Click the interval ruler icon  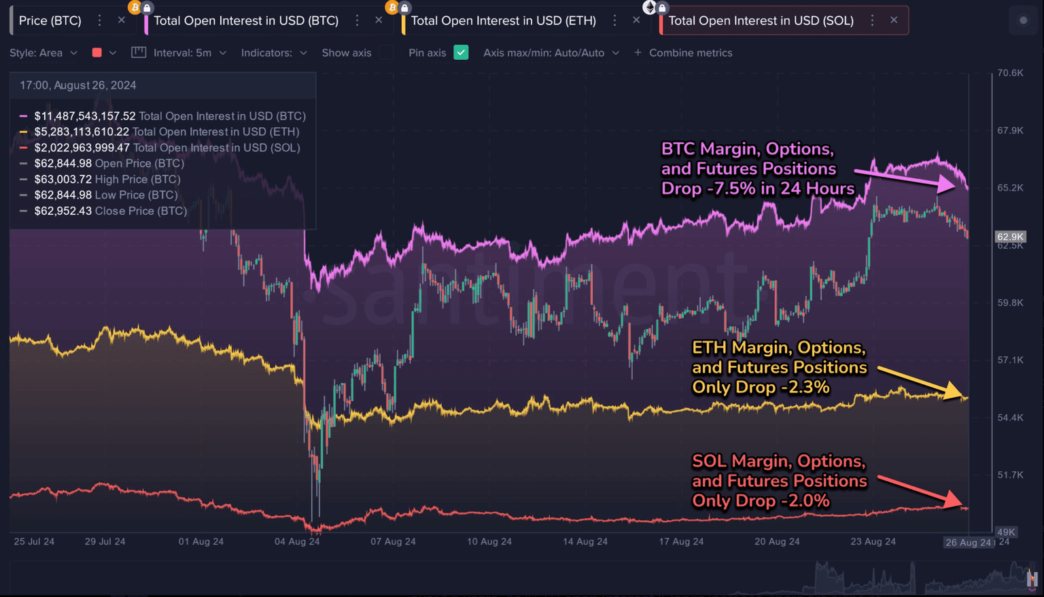pyautogui.click(x=139, y=52)
